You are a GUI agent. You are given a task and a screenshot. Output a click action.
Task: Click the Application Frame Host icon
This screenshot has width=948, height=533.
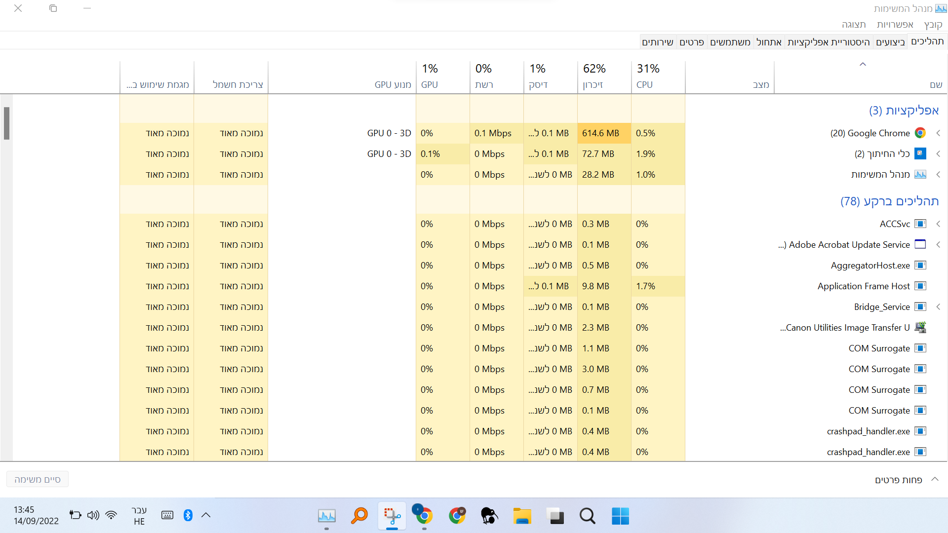click(920, 286)
